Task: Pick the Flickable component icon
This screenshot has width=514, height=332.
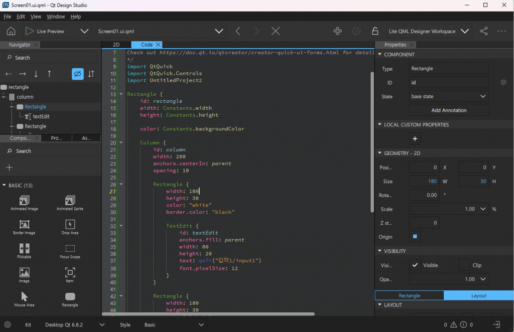Action: (25, 248)
